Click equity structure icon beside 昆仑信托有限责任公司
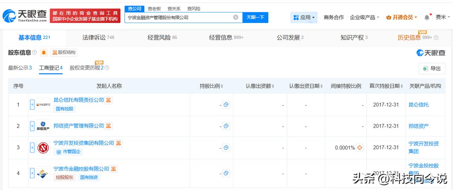453x190 pixels. (x=108, y=100)
